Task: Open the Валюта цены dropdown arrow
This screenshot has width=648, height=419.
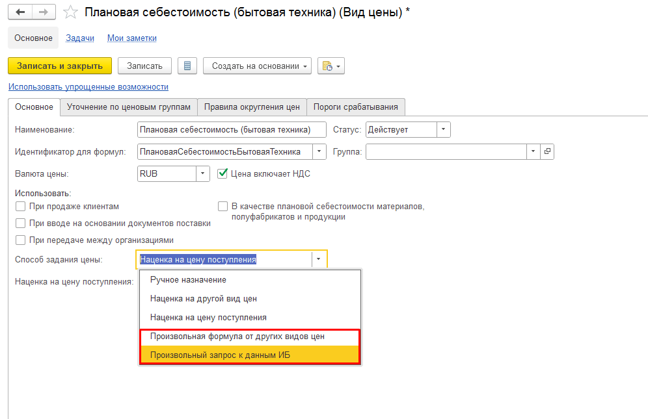Action: click(x=203, y=173)
